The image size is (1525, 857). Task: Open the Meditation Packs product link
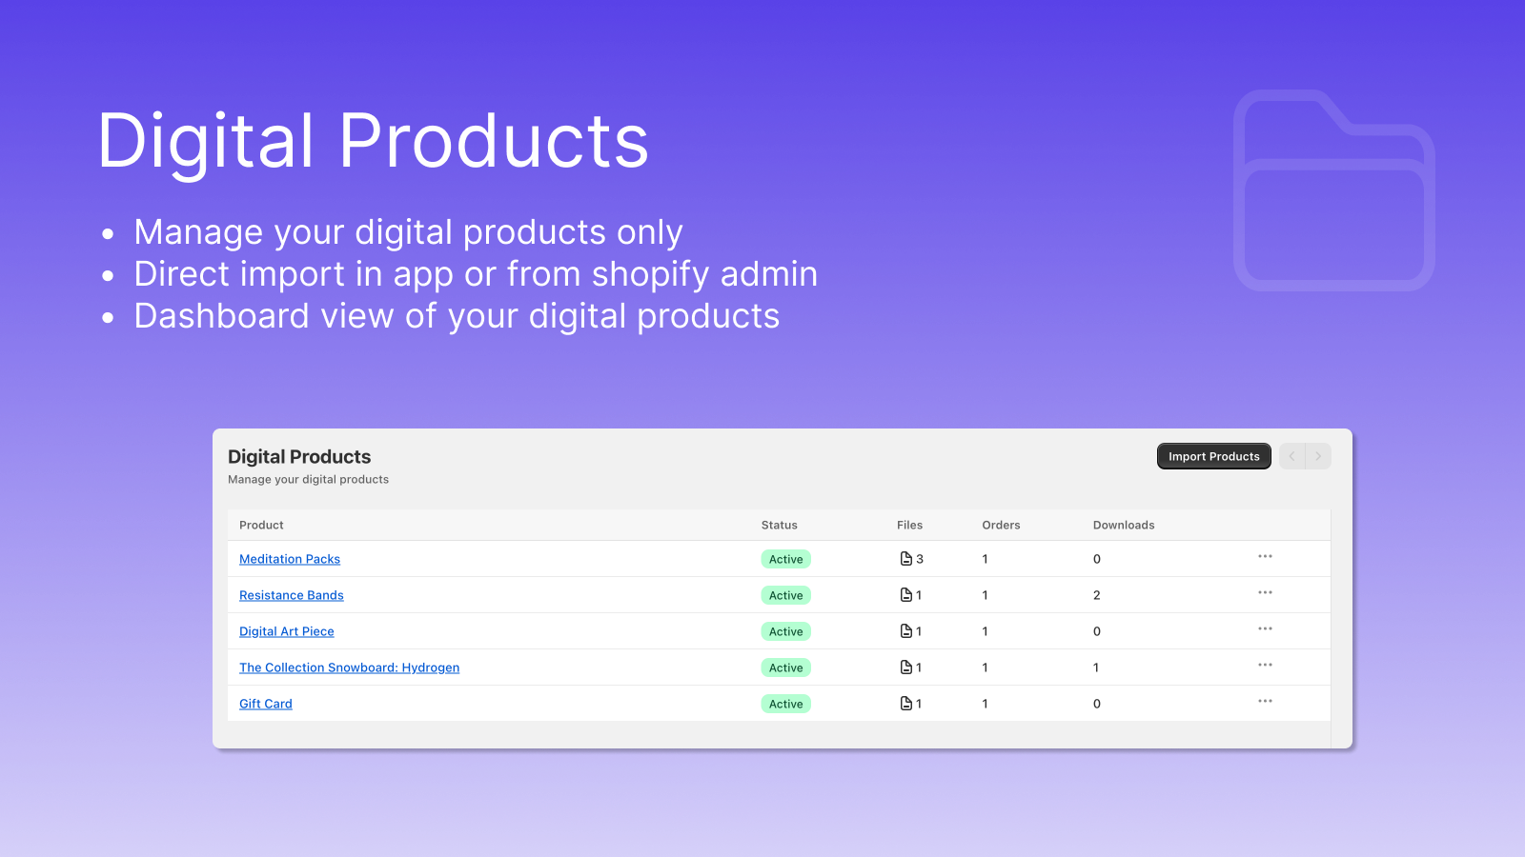pos(289,559)
